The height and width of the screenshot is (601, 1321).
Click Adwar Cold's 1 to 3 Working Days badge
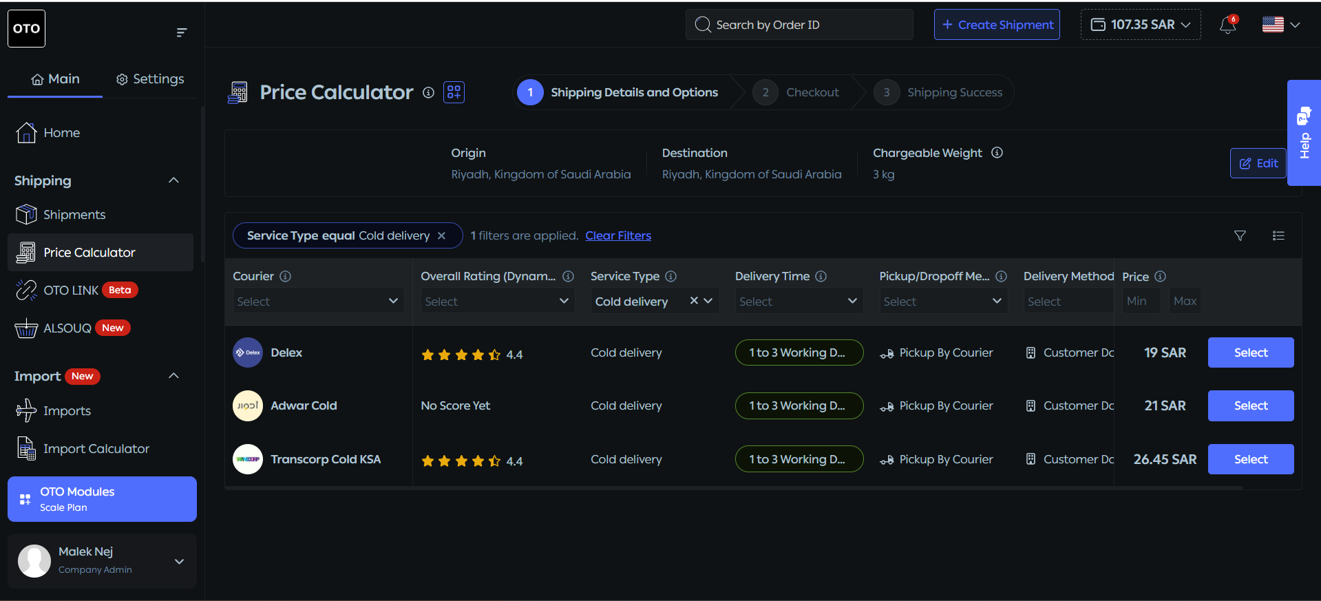799,405
